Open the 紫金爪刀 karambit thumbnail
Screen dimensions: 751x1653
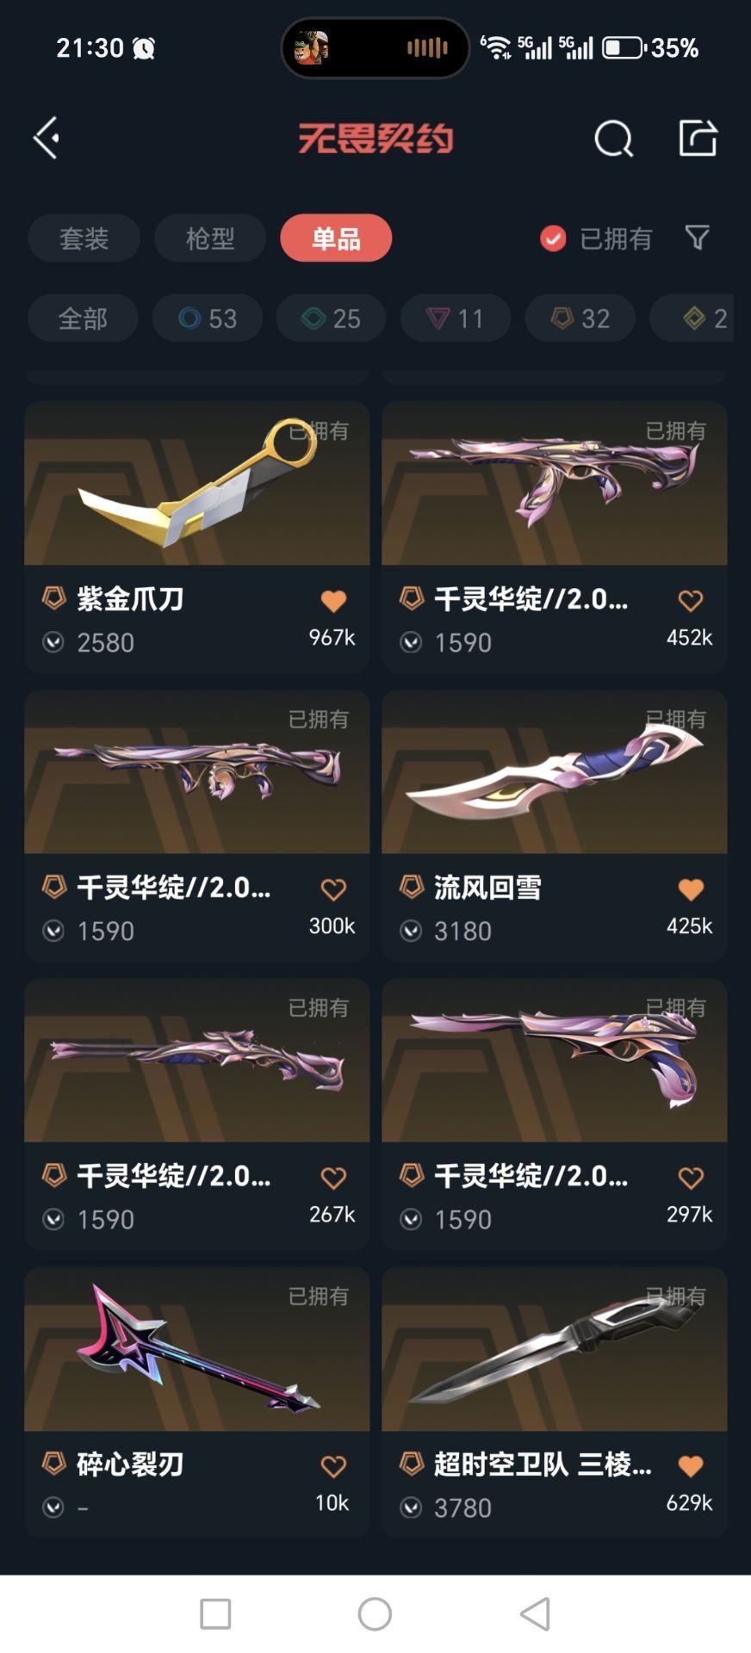[x=197, y=483]
